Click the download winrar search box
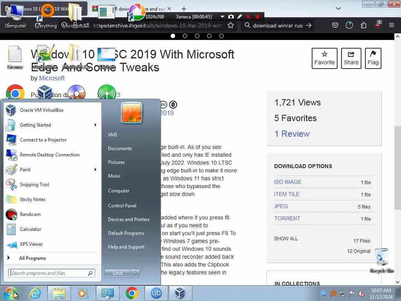The width and height of the screenshot is (401, 301). (278, 25)
